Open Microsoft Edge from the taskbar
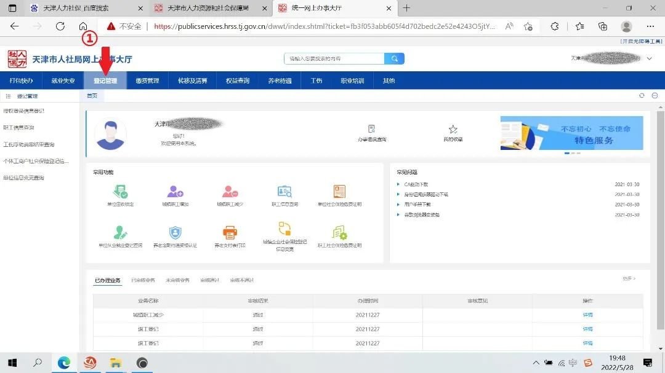The height and width of the screenshot is (373, 665). (x=64, y=363)
